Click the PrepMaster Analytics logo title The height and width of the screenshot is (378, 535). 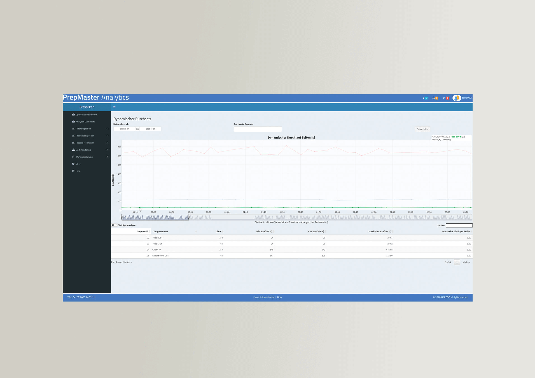click(96, 97)
